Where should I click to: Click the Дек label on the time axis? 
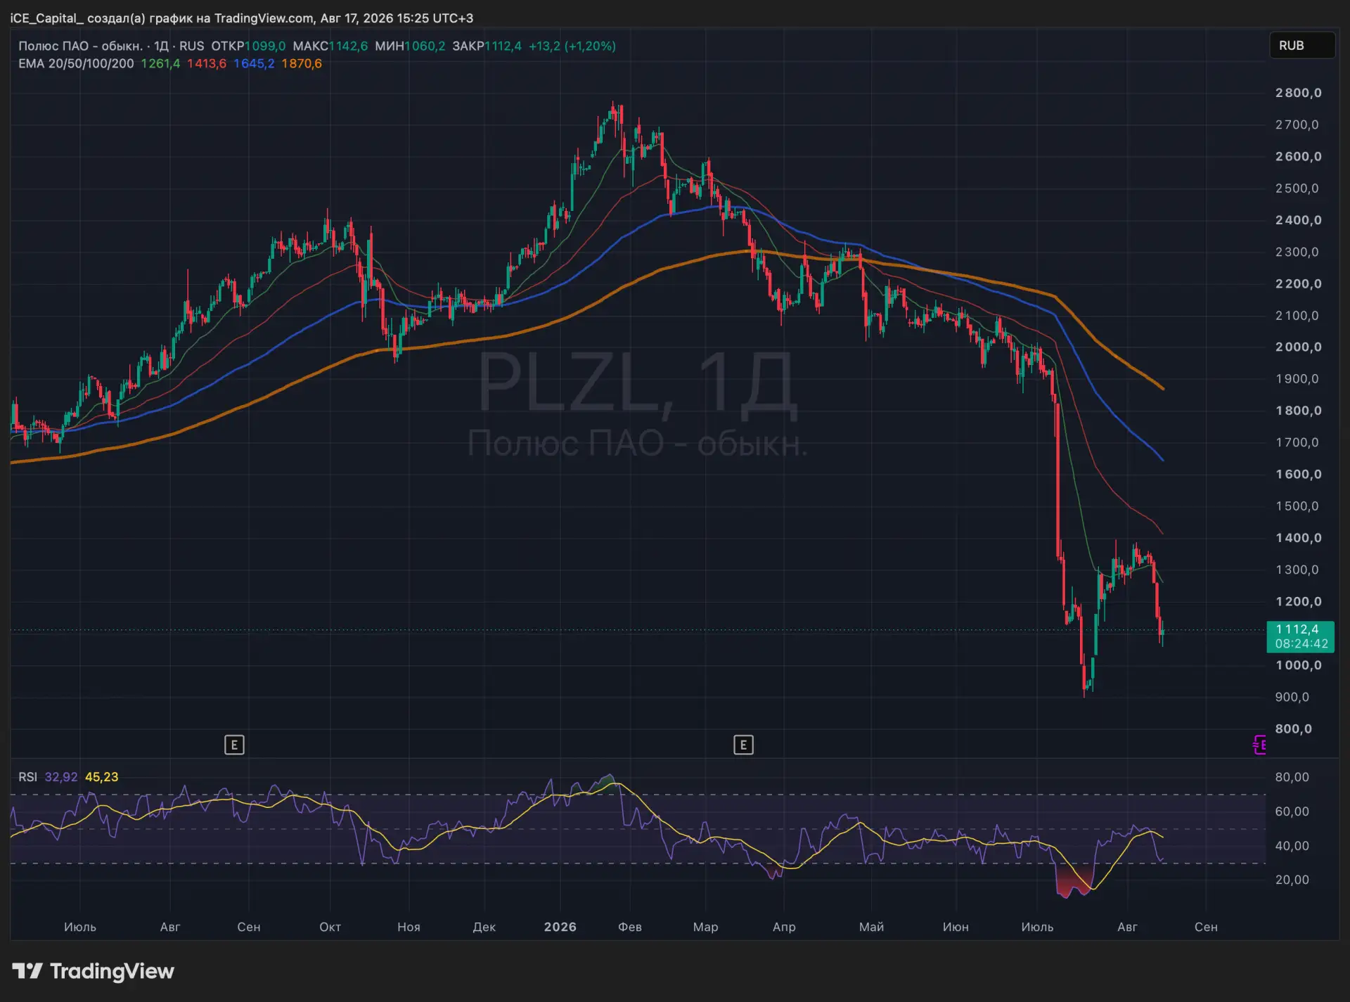click(484, 927)
